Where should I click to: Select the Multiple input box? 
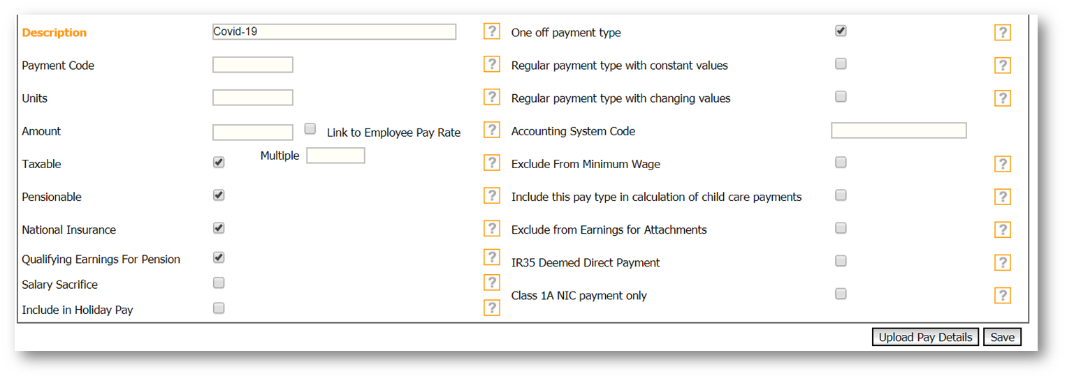tap(335, 156)
